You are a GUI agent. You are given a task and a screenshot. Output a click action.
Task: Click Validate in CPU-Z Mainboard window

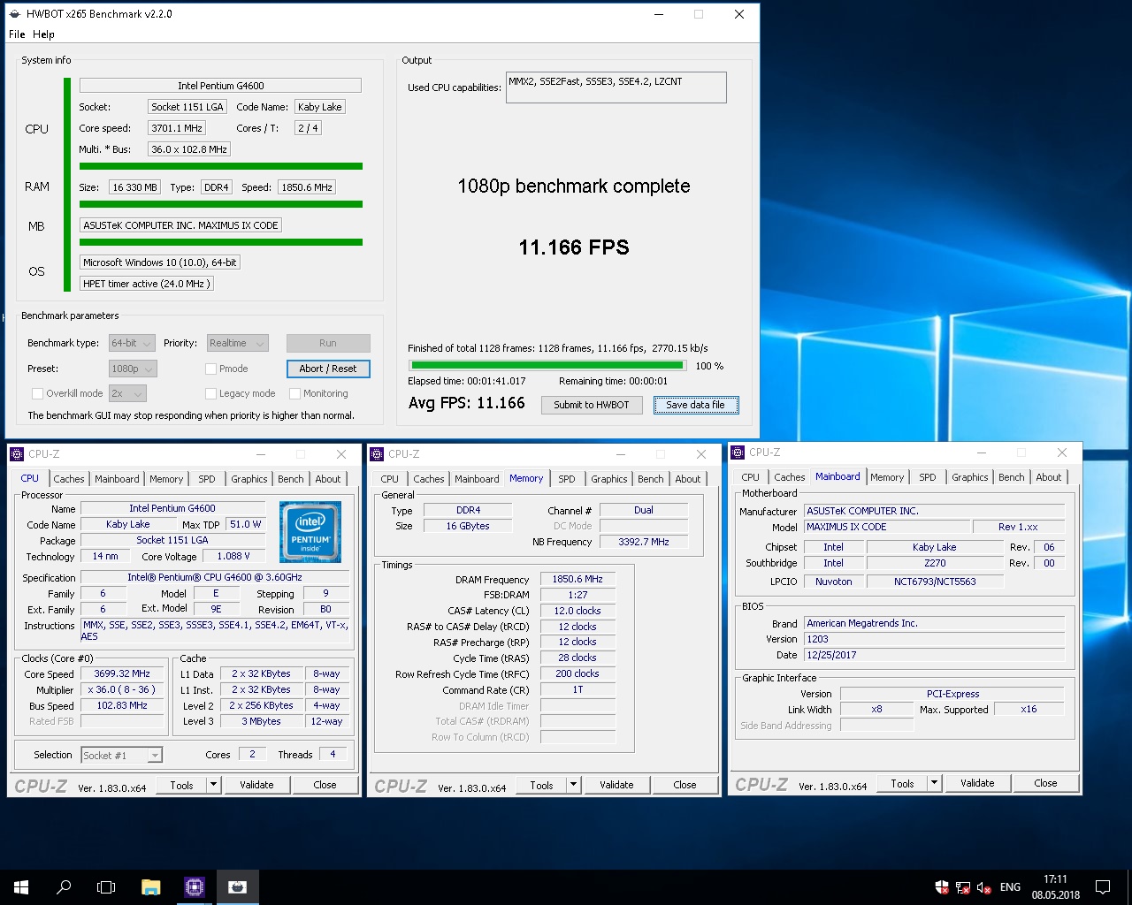pos(977,783)
